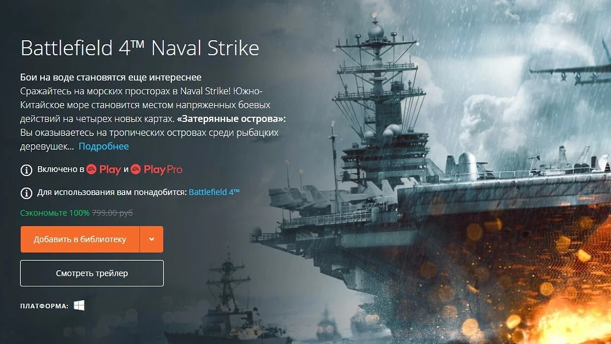The width and height of the screenshot is (611, 344).
Task: Follow the "Battlefield 4™" required game link
Action: click(x=214, y=192)
